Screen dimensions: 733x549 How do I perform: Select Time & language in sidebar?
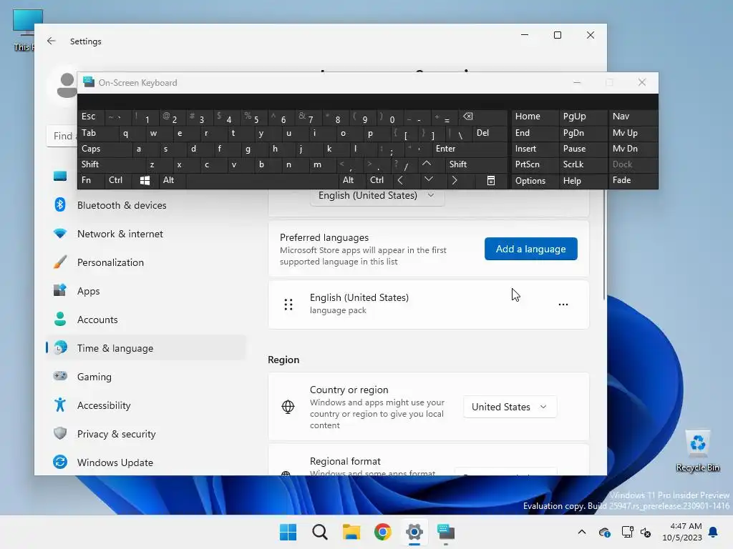point(146,348)
